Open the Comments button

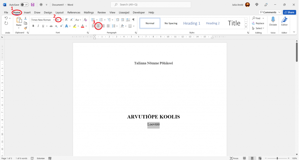(270, 12)
